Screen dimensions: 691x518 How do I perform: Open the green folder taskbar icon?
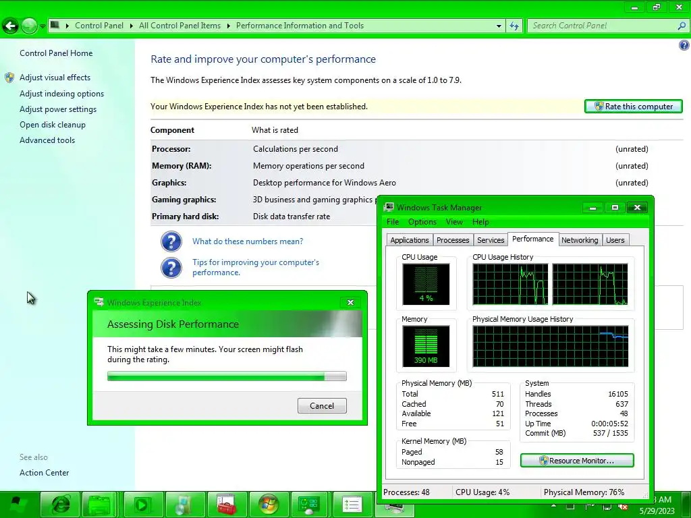coord(100,505)
